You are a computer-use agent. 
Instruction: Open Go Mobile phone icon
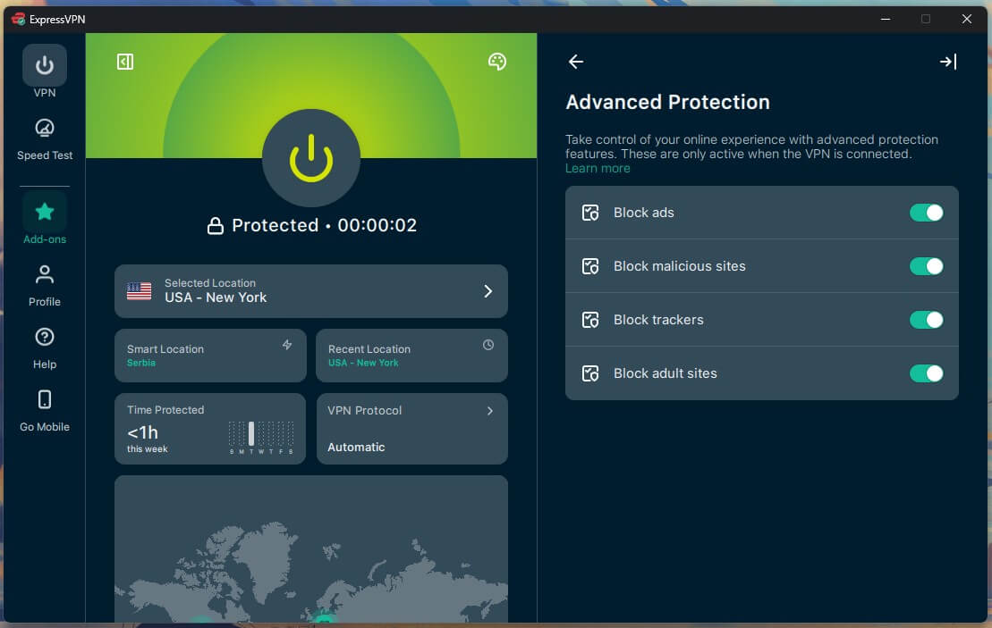click(x=45, y=399)
